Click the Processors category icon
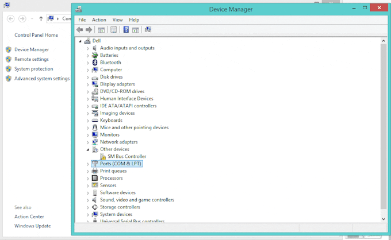The width and height of the screenshot is (391, 240). coord(95,178)
